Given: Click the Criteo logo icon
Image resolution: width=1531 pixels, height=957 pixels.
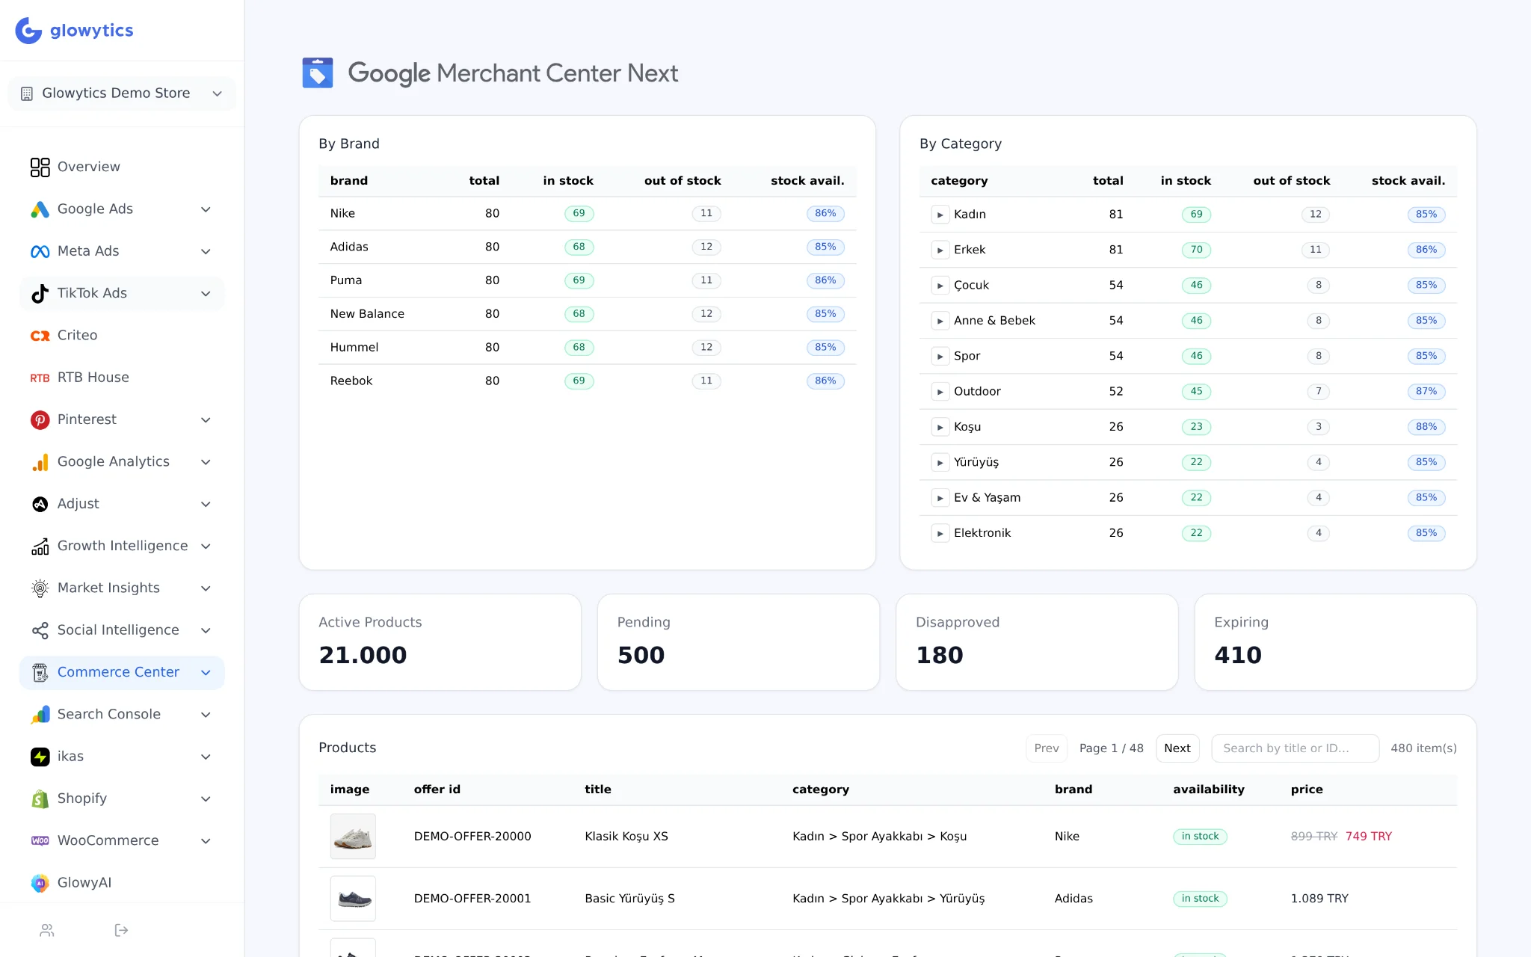Looking at the screenshot, I should (40, 336).
